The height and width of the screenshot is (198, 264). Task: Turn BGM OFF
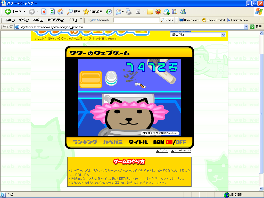click(181, 142)
